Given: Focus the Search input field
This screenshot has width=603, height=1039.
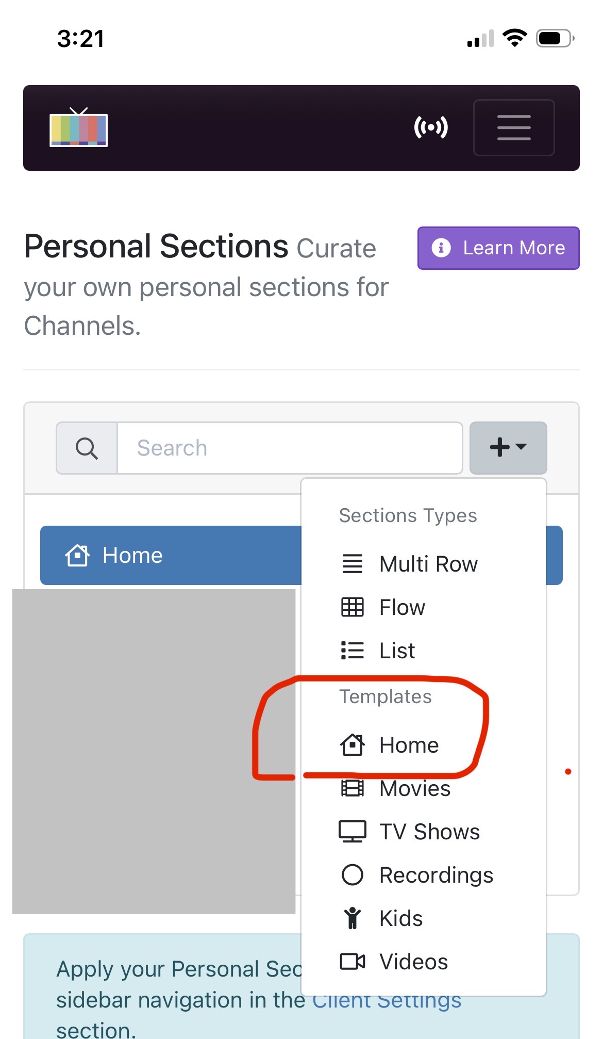Looking at the screenshot, I should point(290,448).
